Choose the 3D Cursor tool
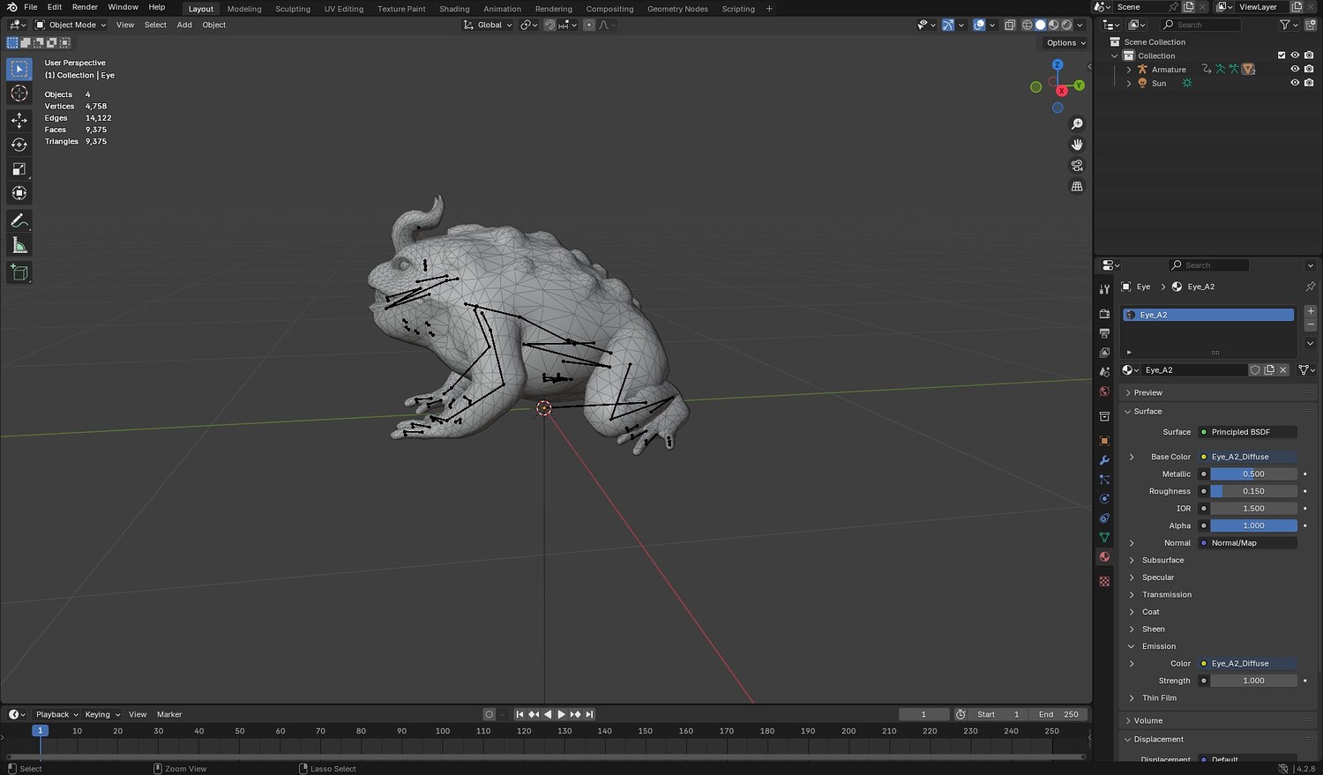 point(19,93)
